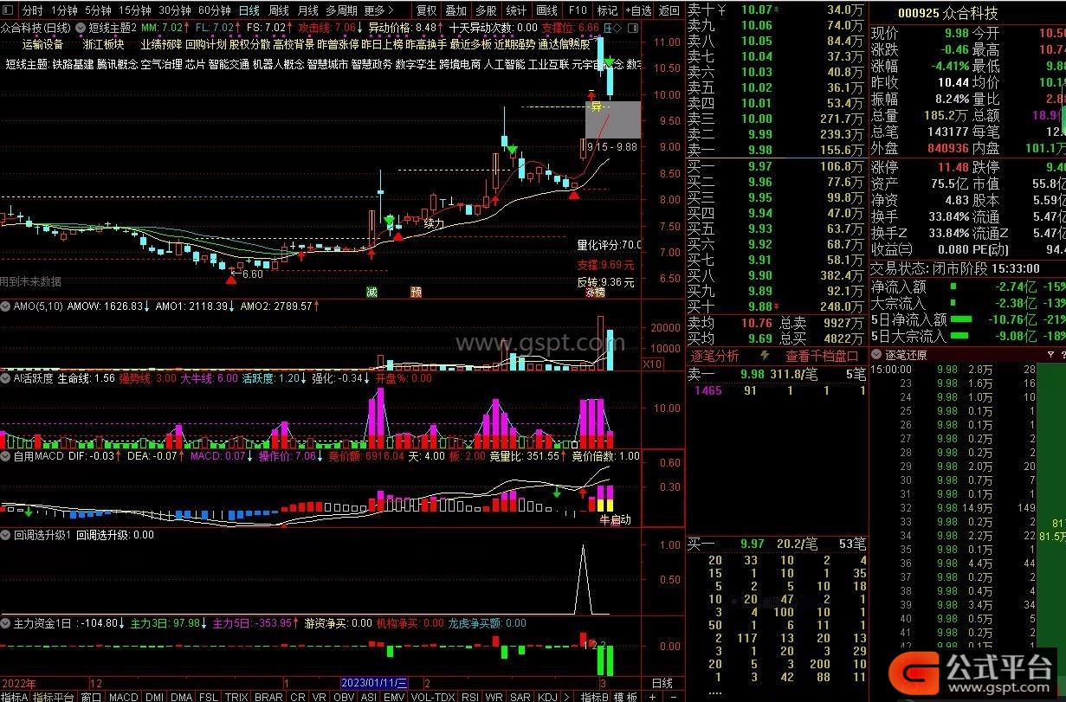Open the dropdown next to 众合科技(日线)
Screen dimensions: 1066x702
(80, 28)
